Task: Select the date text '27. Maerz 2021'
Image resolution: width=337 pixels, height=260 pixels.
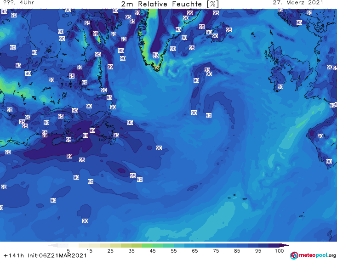Action: tap(298, 3)
